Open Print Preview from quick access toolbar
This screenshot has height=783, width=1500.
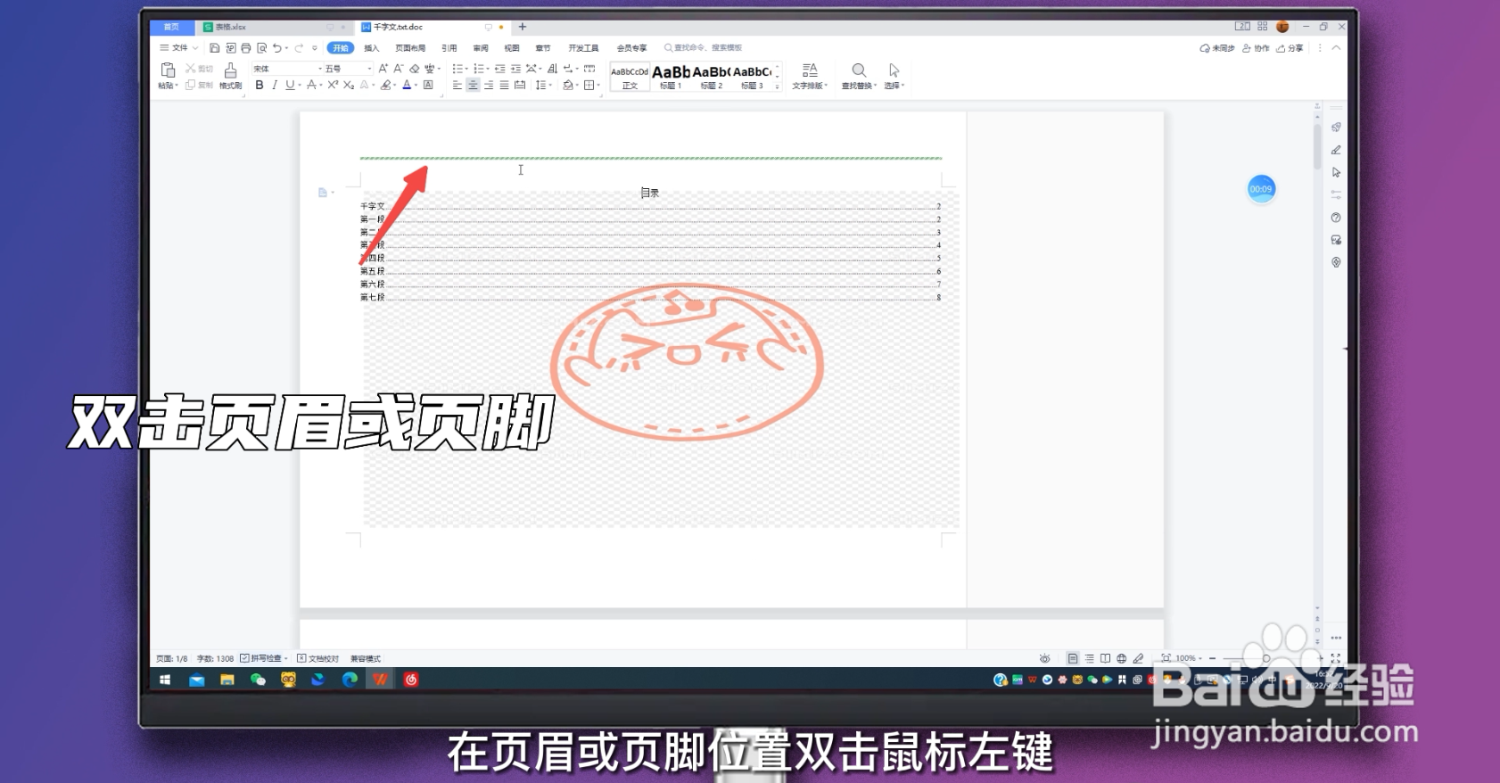click(262, 48)
